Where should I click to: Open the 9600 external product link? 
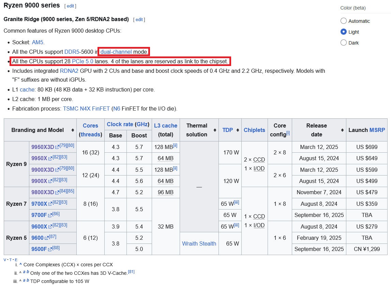40,238
